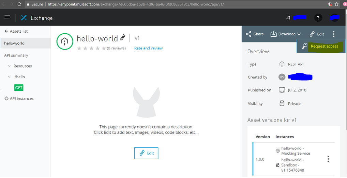Click Rate and review link
The width and height of the screenshot is (347, 178).
(x=149, y=48)
